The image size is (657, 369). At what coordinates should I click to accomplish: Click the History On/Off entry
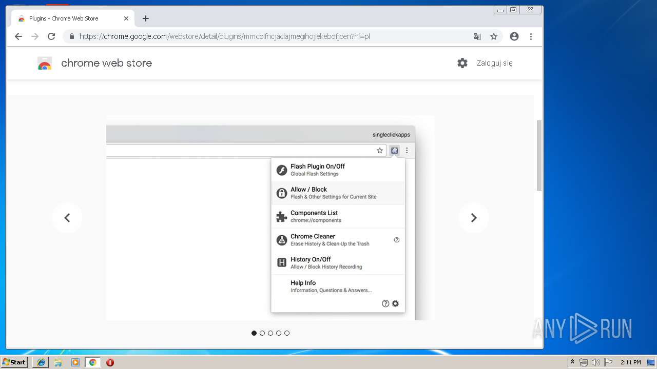(x=338, y=263)
